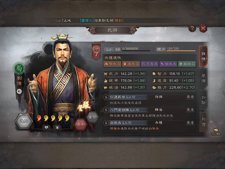Select the 騎兵 S troop aptitude badge
The image size is (225, 169).
tap(112, 64)
